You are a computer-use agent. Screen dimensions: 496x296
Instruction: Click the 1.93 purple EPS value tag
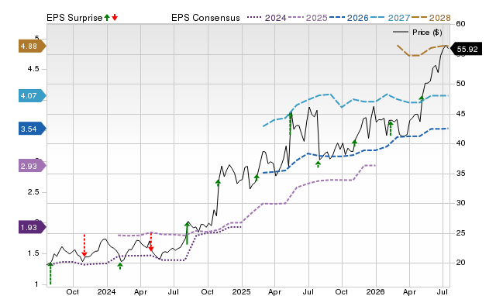tap(32, 227)
